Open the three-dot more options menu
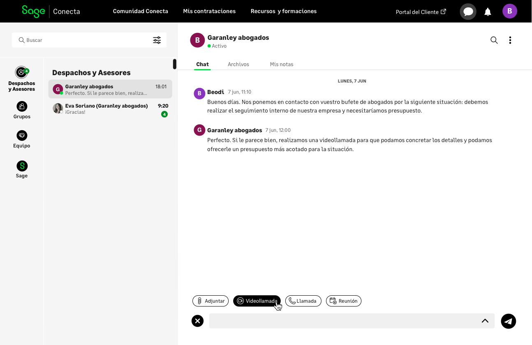The image size is (532, 345). tap(510, 40)
